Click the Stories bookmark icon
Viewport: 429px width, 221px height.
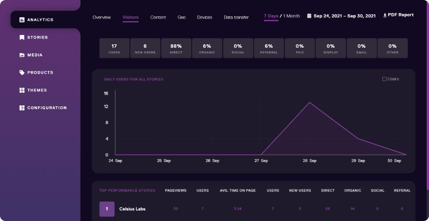(22, 37)
